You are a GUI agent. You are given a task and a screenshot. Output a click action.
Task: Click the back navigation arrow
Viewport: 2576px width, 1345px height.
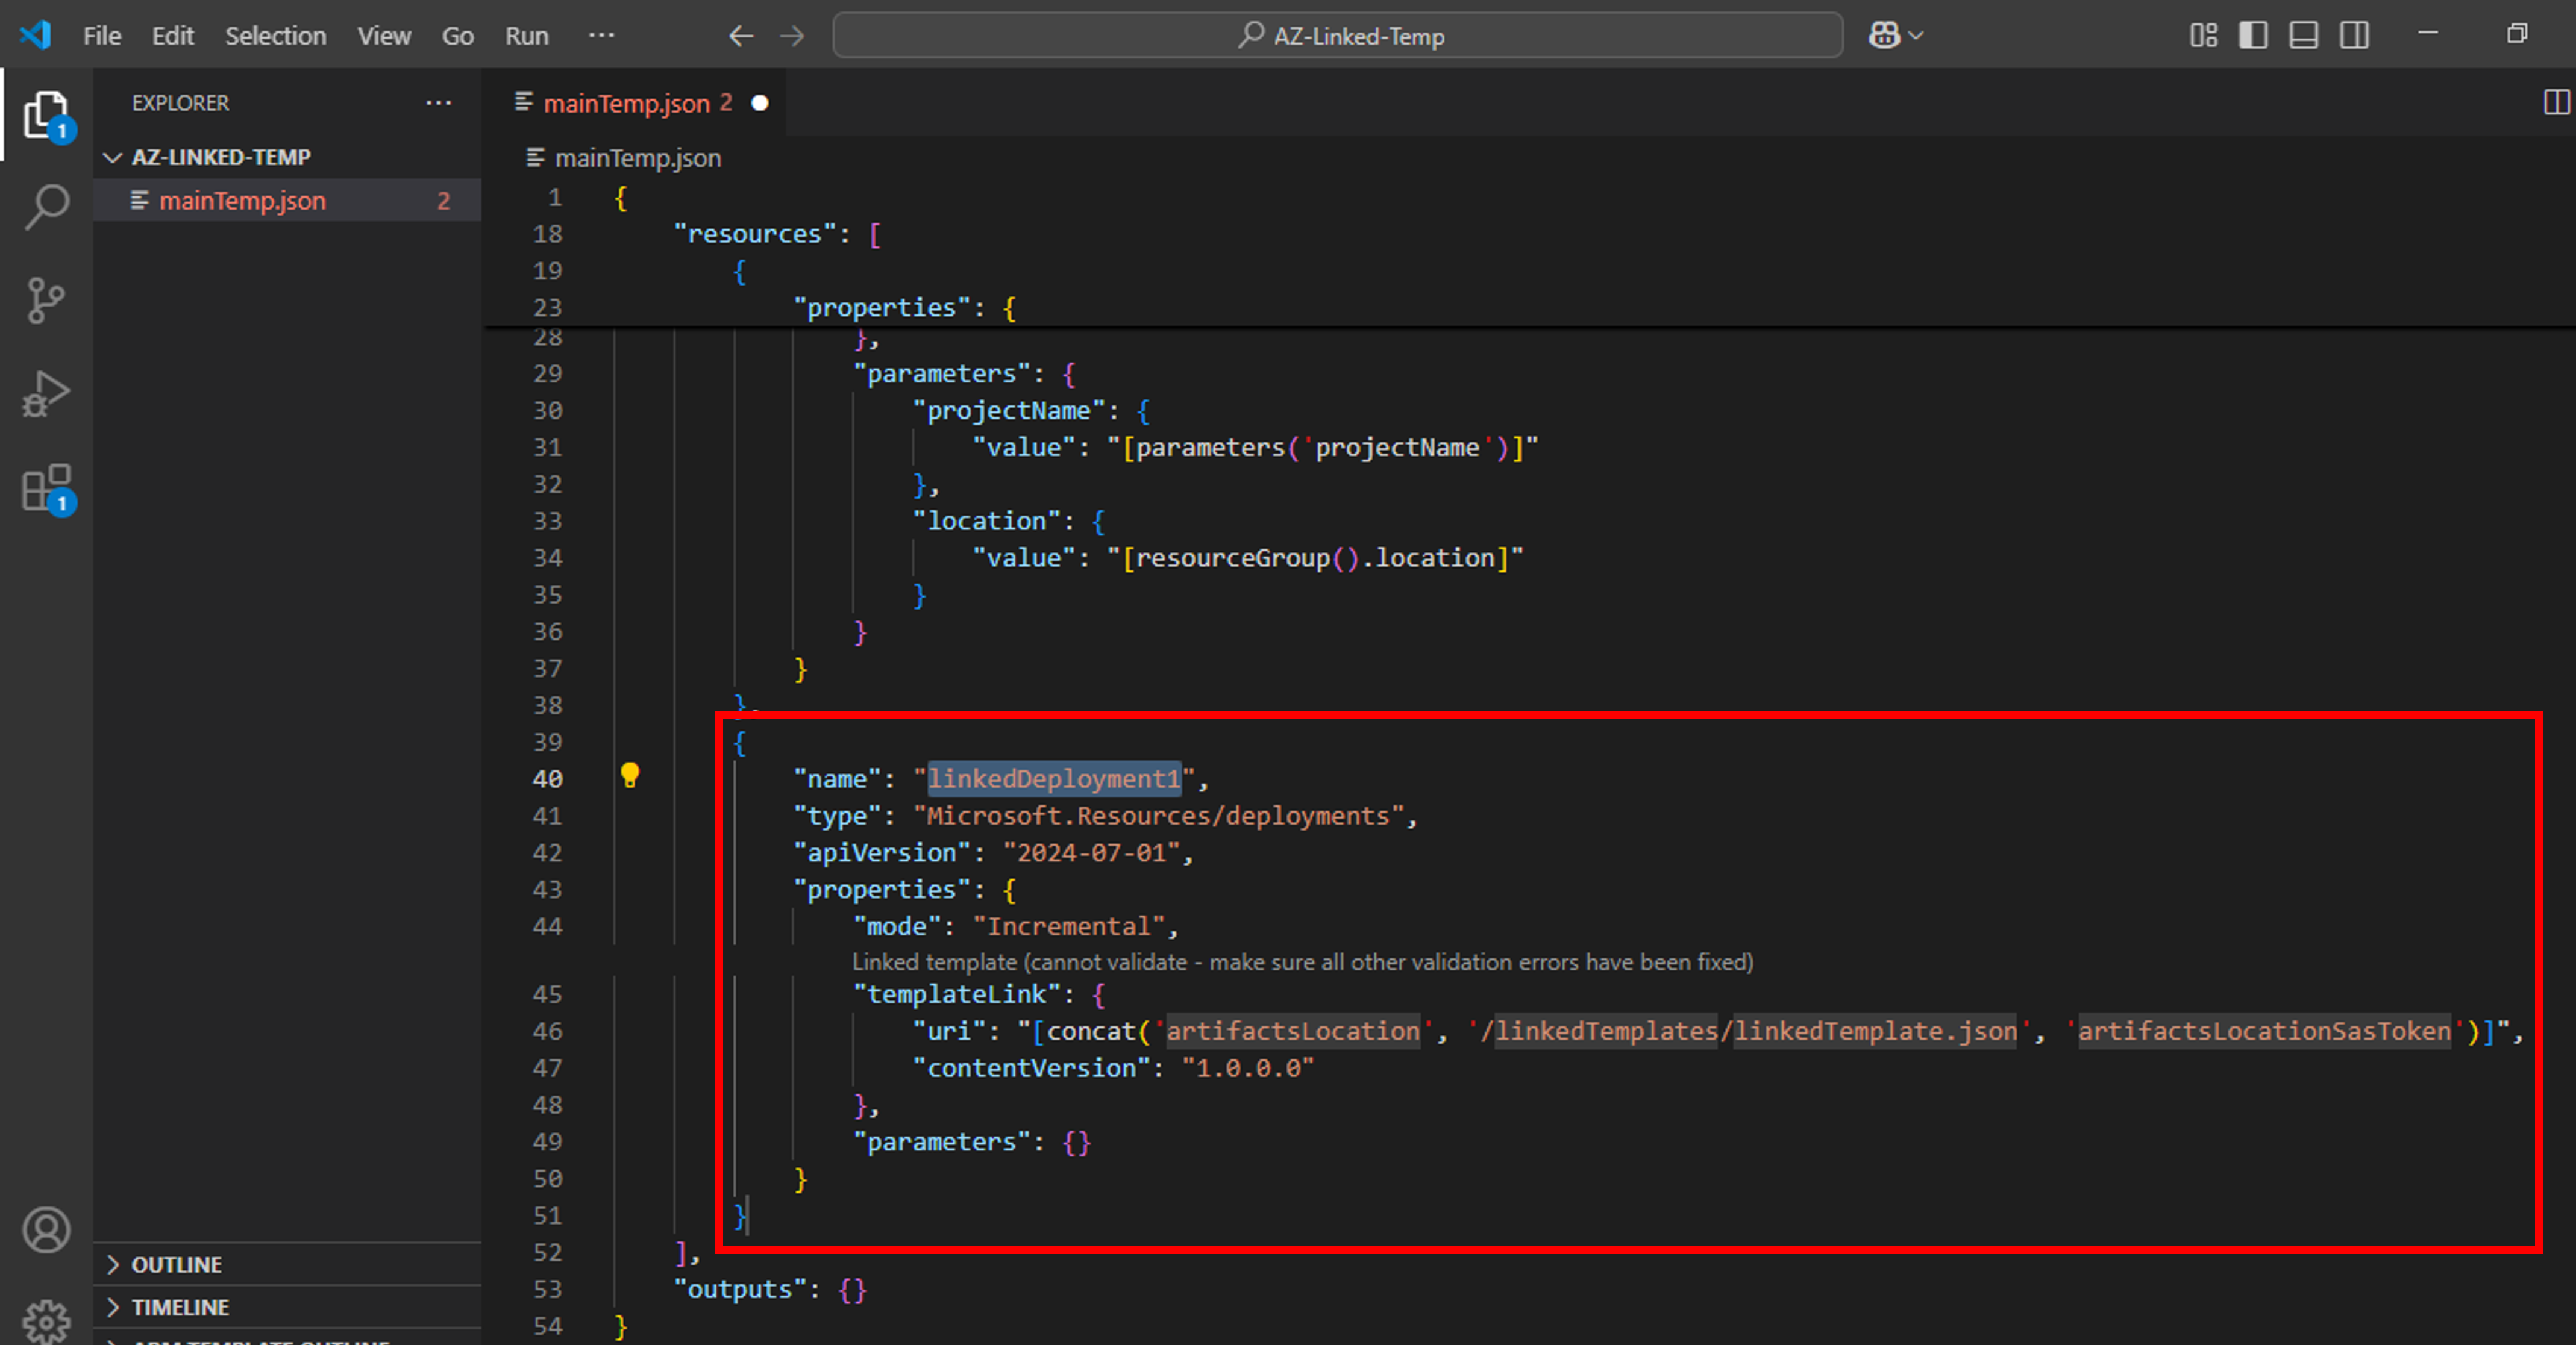click(x=741, y=35)
